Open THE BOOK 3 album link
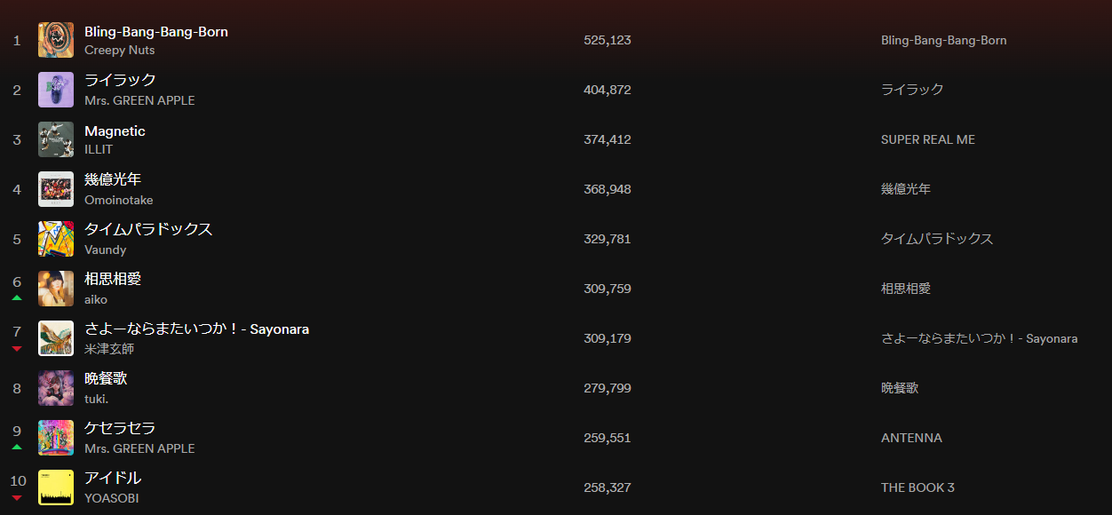The height and width of the screenshot is (515, 1112). [x=917, y=487]
